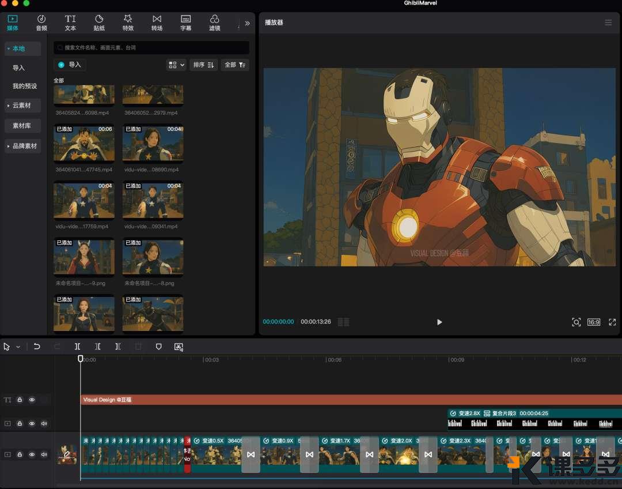Click the preview zoom focus icon
622x489 pixels.
576,322
